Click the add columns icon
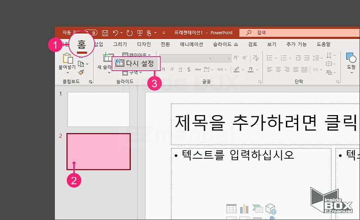Viewport: 360px width, 220px height. coord(316,69)
